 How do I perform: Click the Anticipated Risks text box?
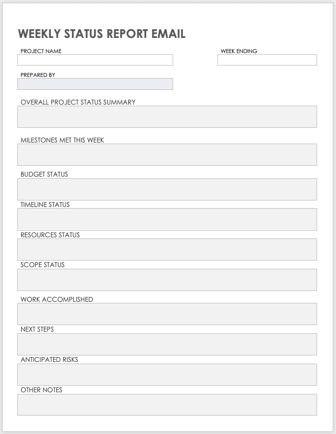[x=167, y=374]
